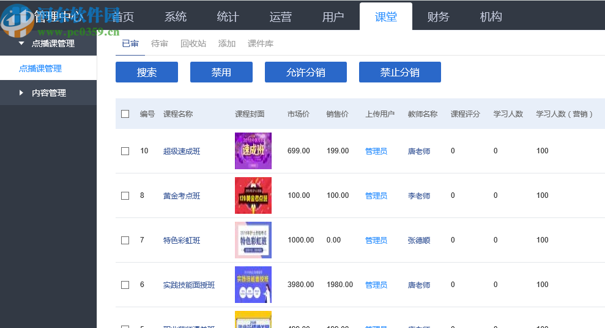Click the 编号 column header
Screen dimensions: 605x328
[x=147, y=114]
